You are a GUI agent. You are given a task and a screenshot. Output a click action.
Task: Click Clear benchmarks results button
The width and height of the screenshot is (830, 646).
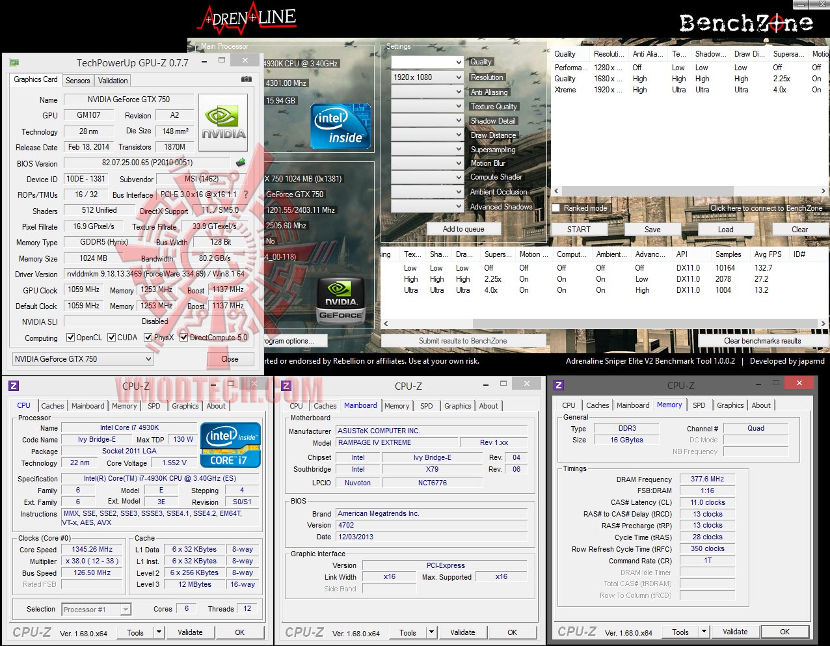762,341
